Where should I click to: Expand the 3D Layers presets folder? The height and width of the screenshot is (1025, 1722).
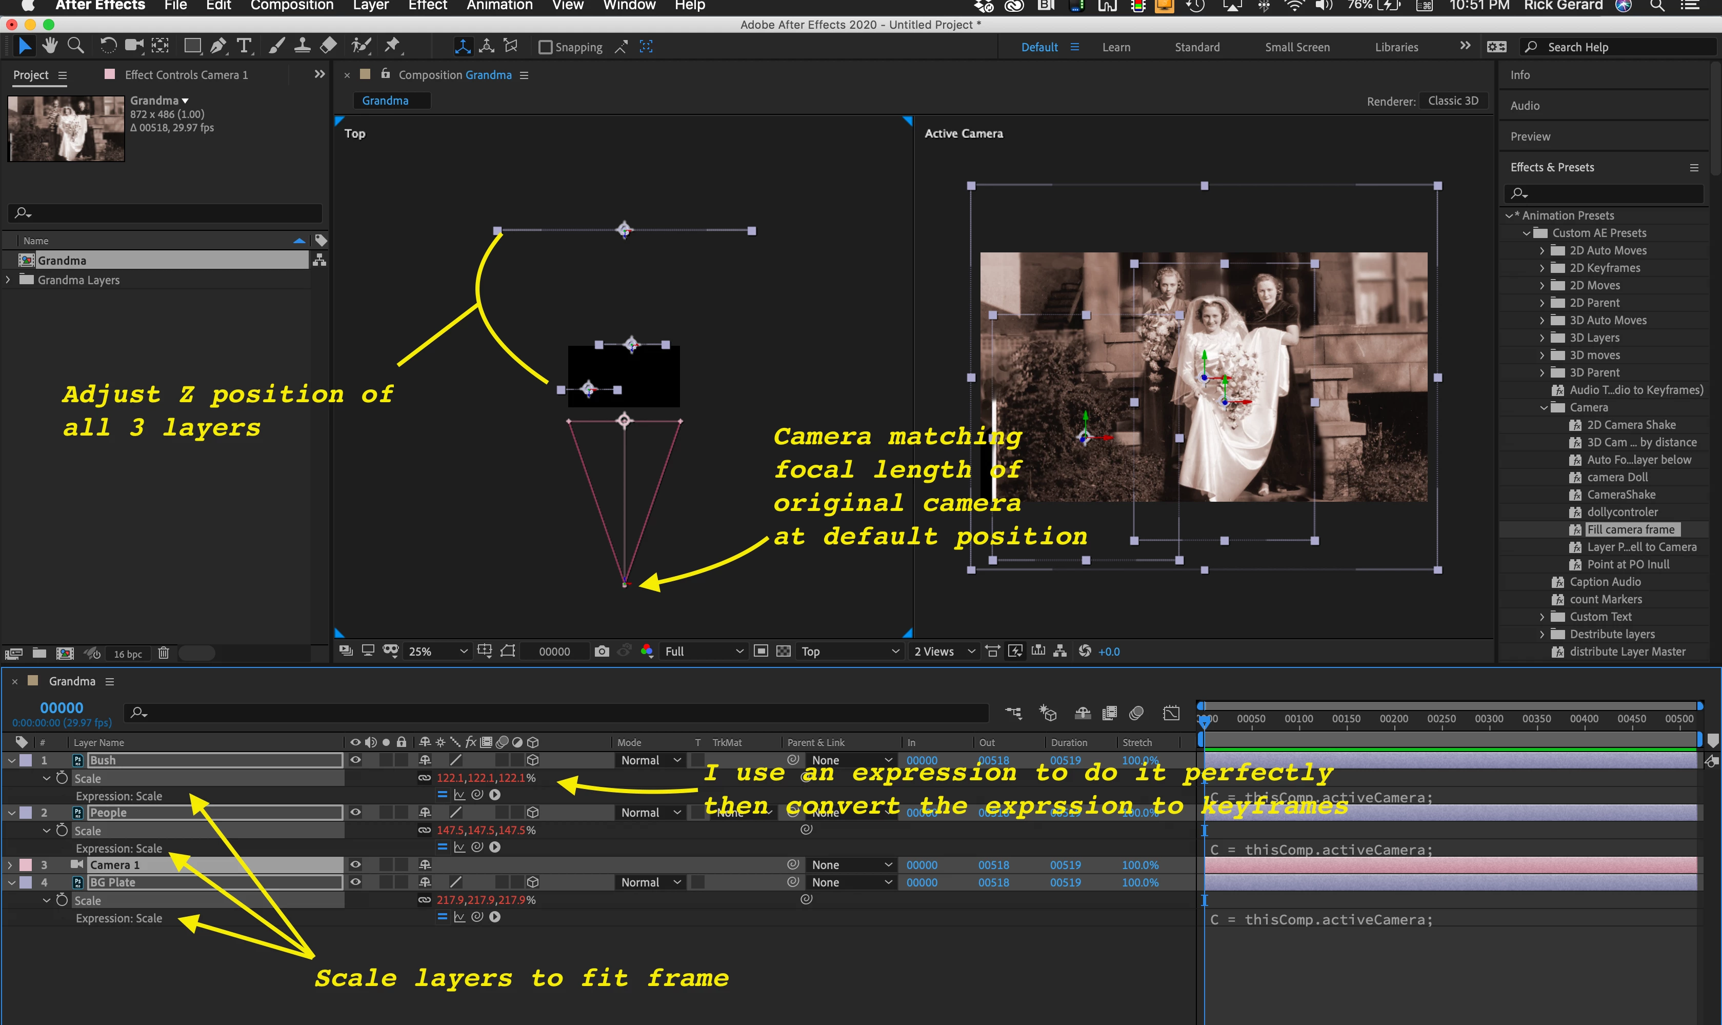point(1542,338)
